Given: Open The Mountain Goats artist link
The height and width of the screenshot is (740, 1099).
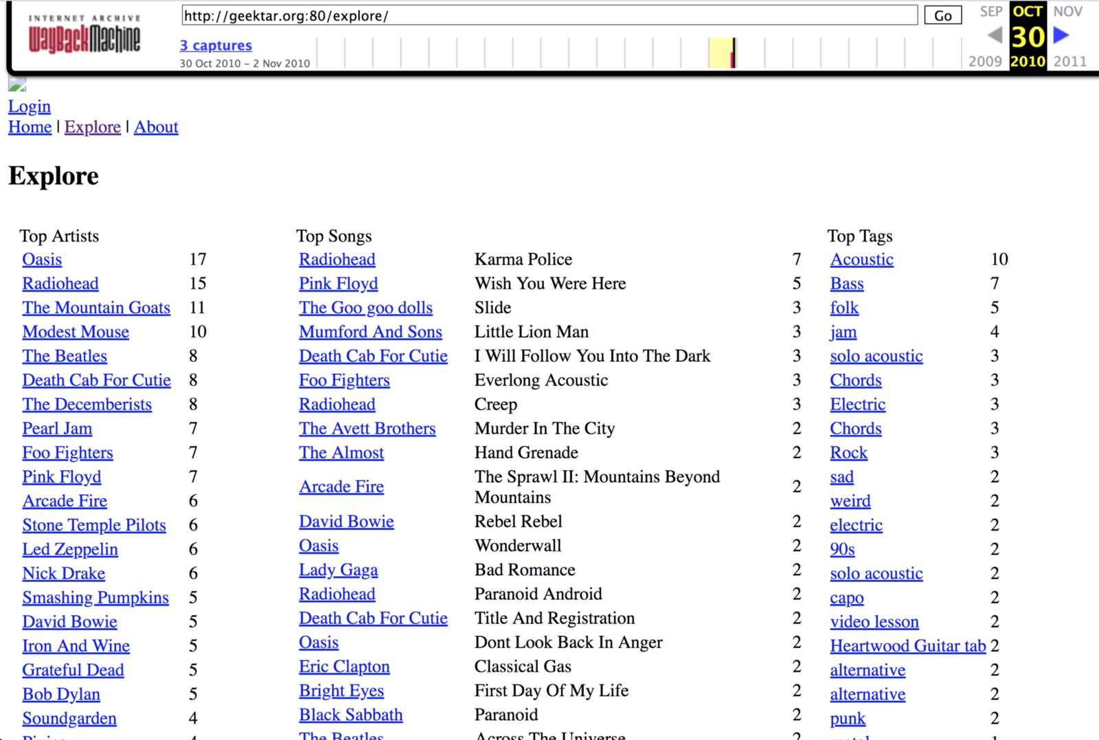Looking at the screenshot, I should tap(96, 308).
